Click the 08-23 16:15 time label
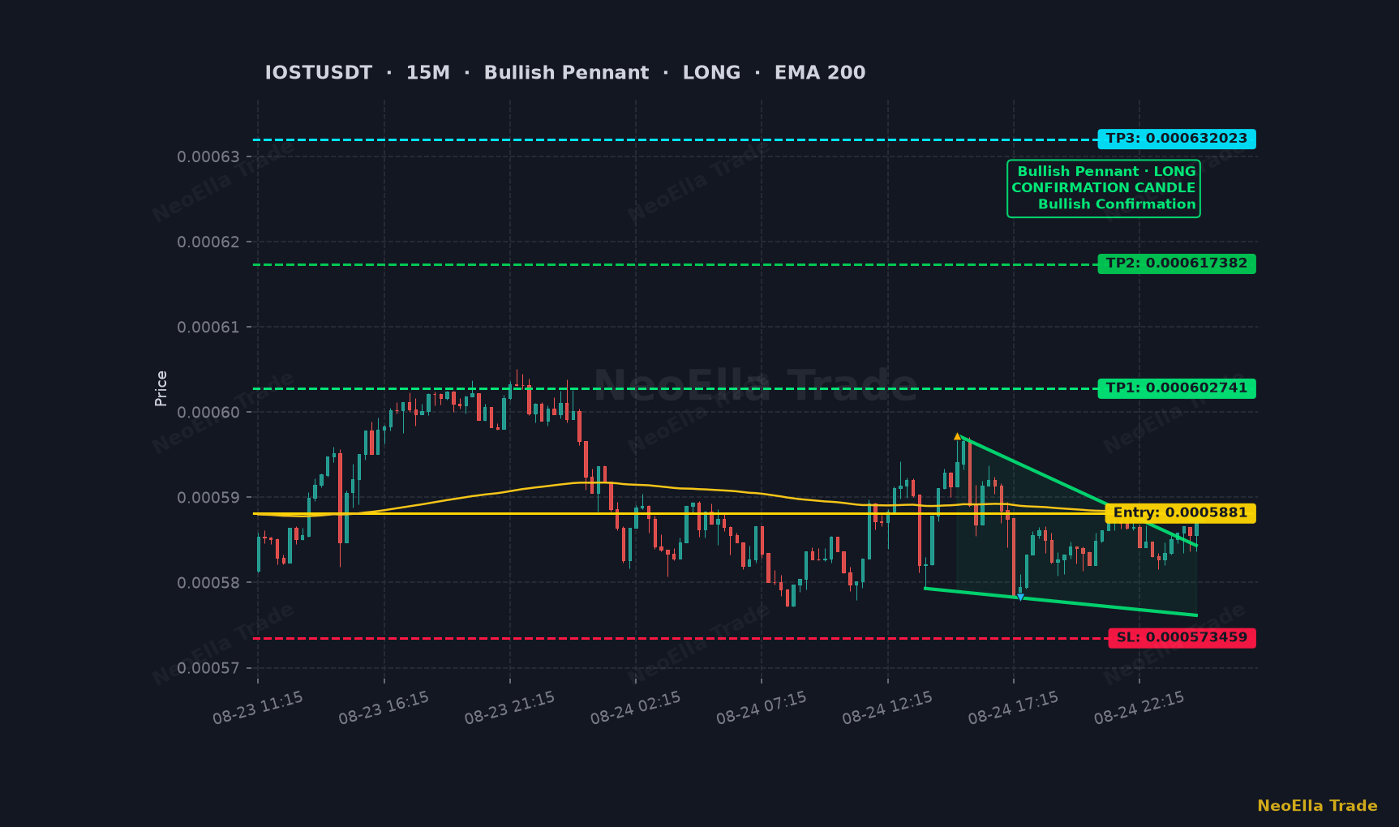The width and height of the screenshot is (1399, 827). 384,708
